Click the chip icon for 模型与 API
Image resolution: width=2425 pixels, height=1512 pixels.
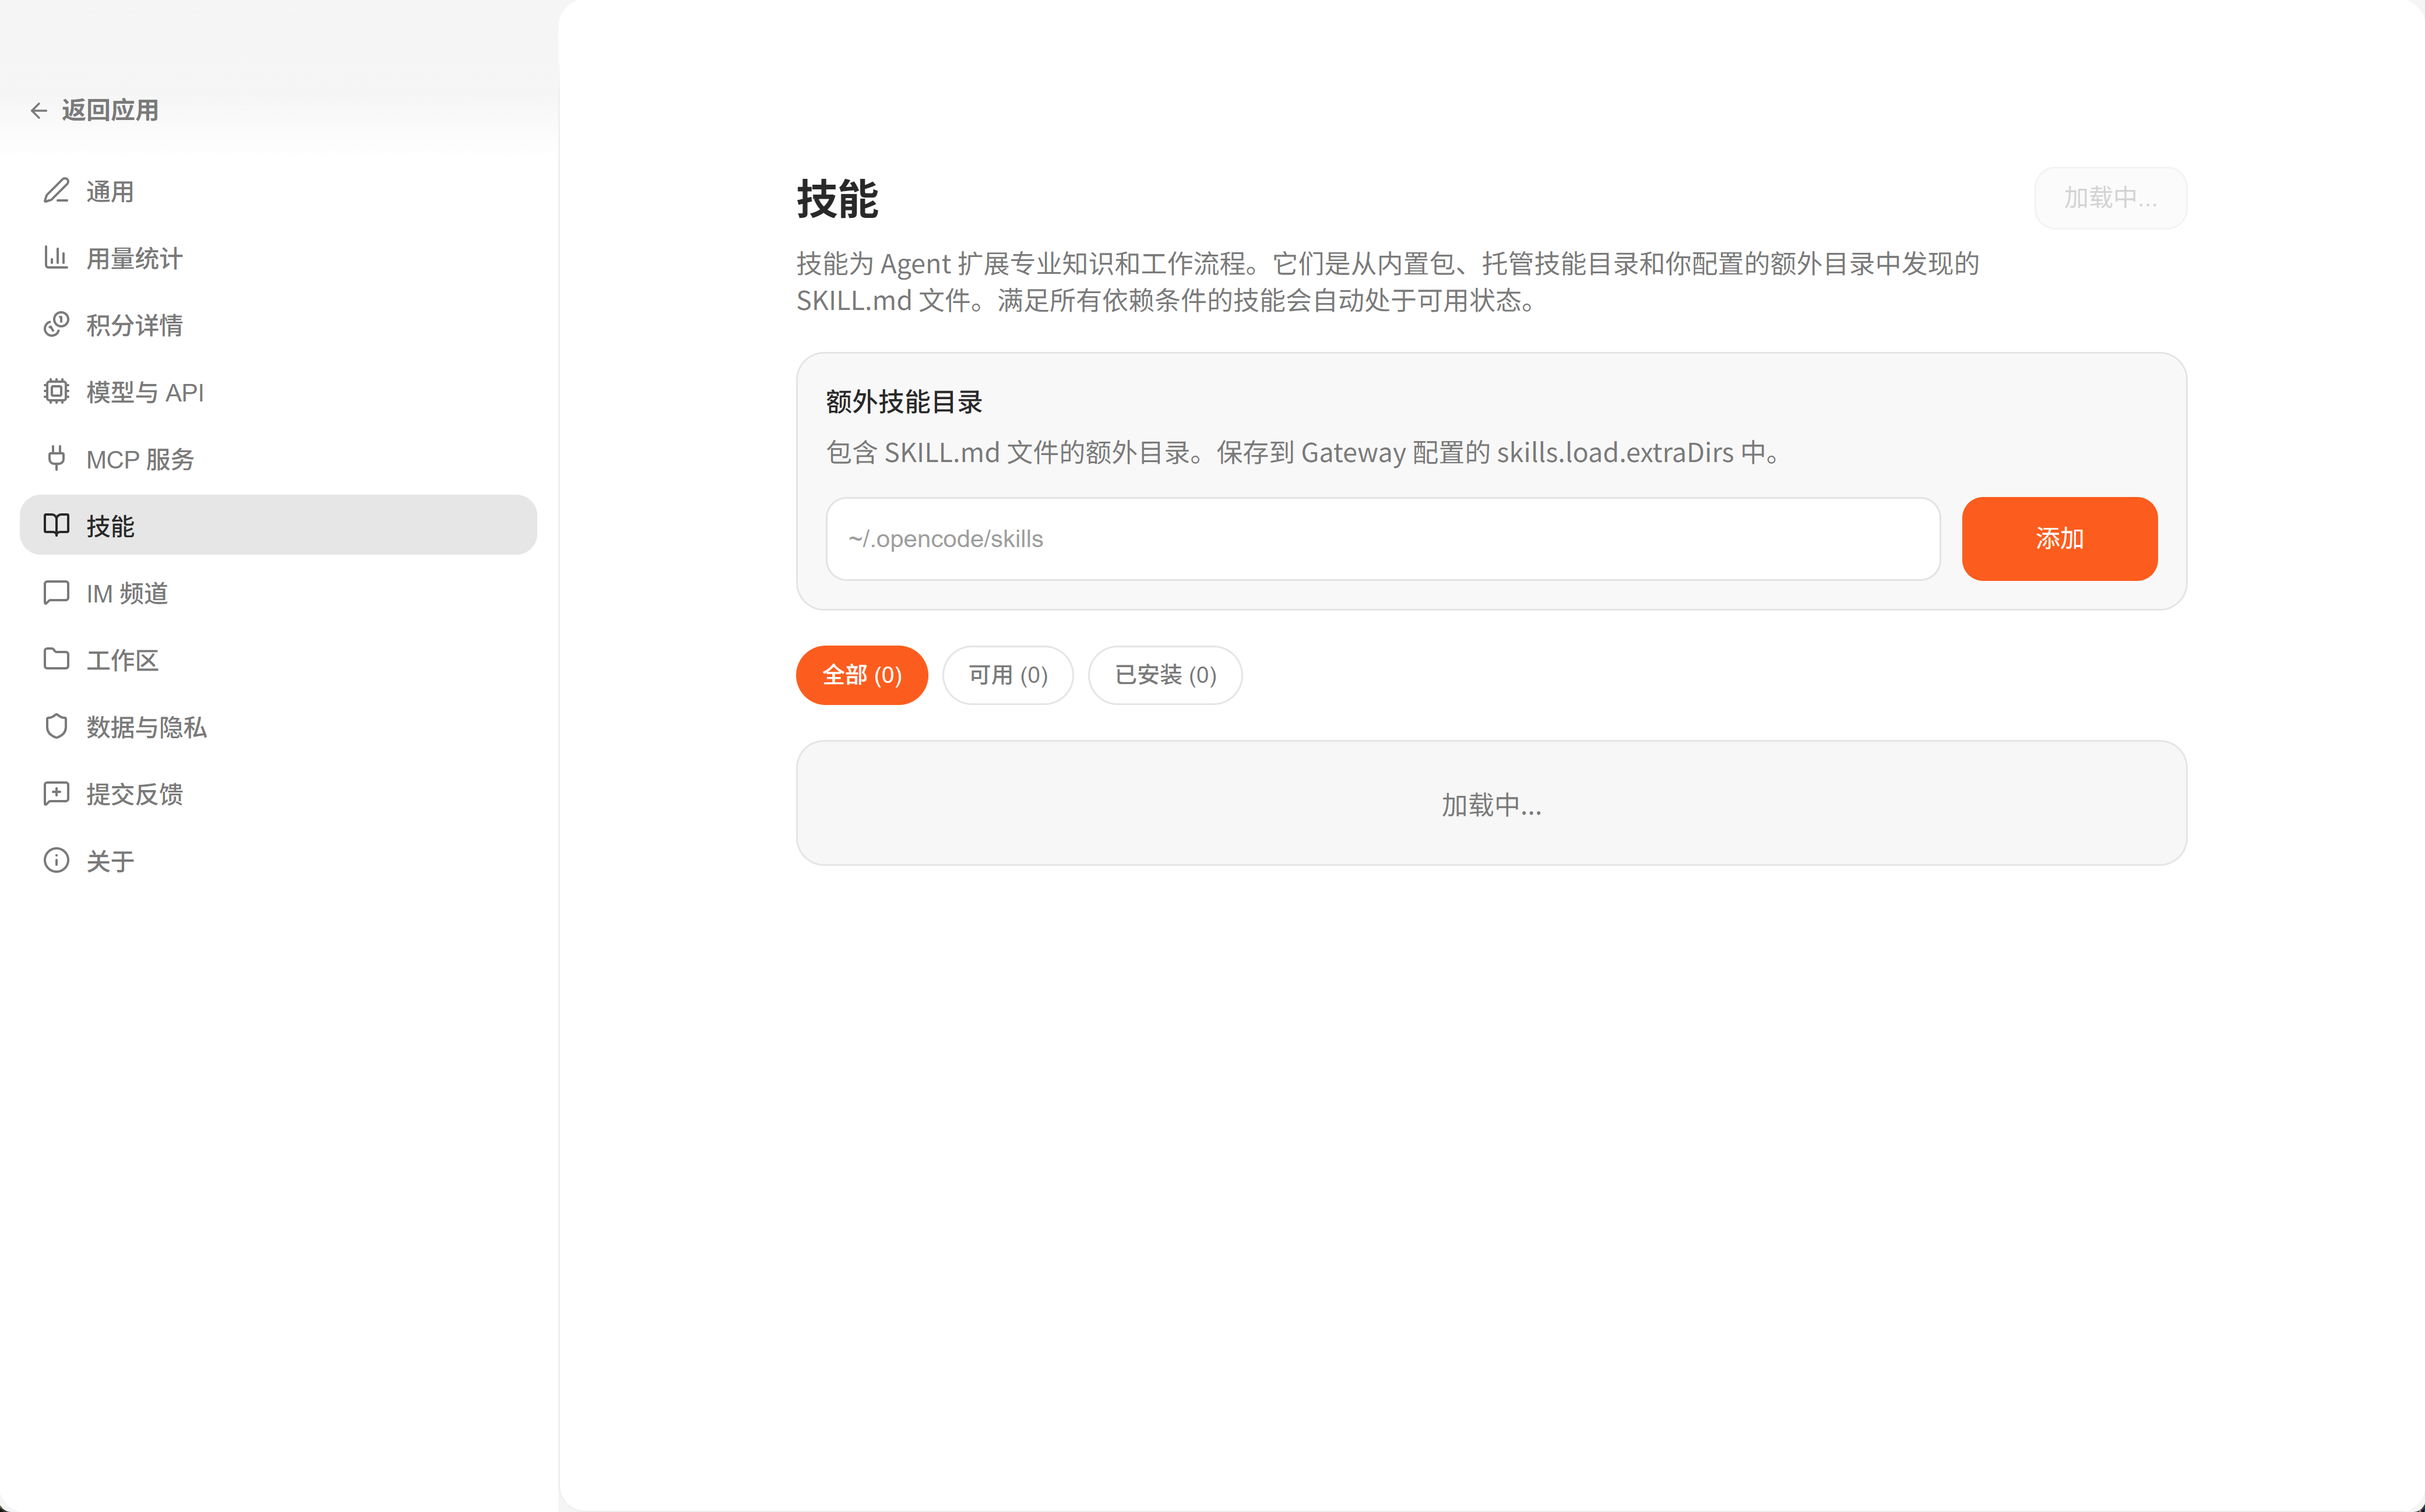click(x=56, y=391)
